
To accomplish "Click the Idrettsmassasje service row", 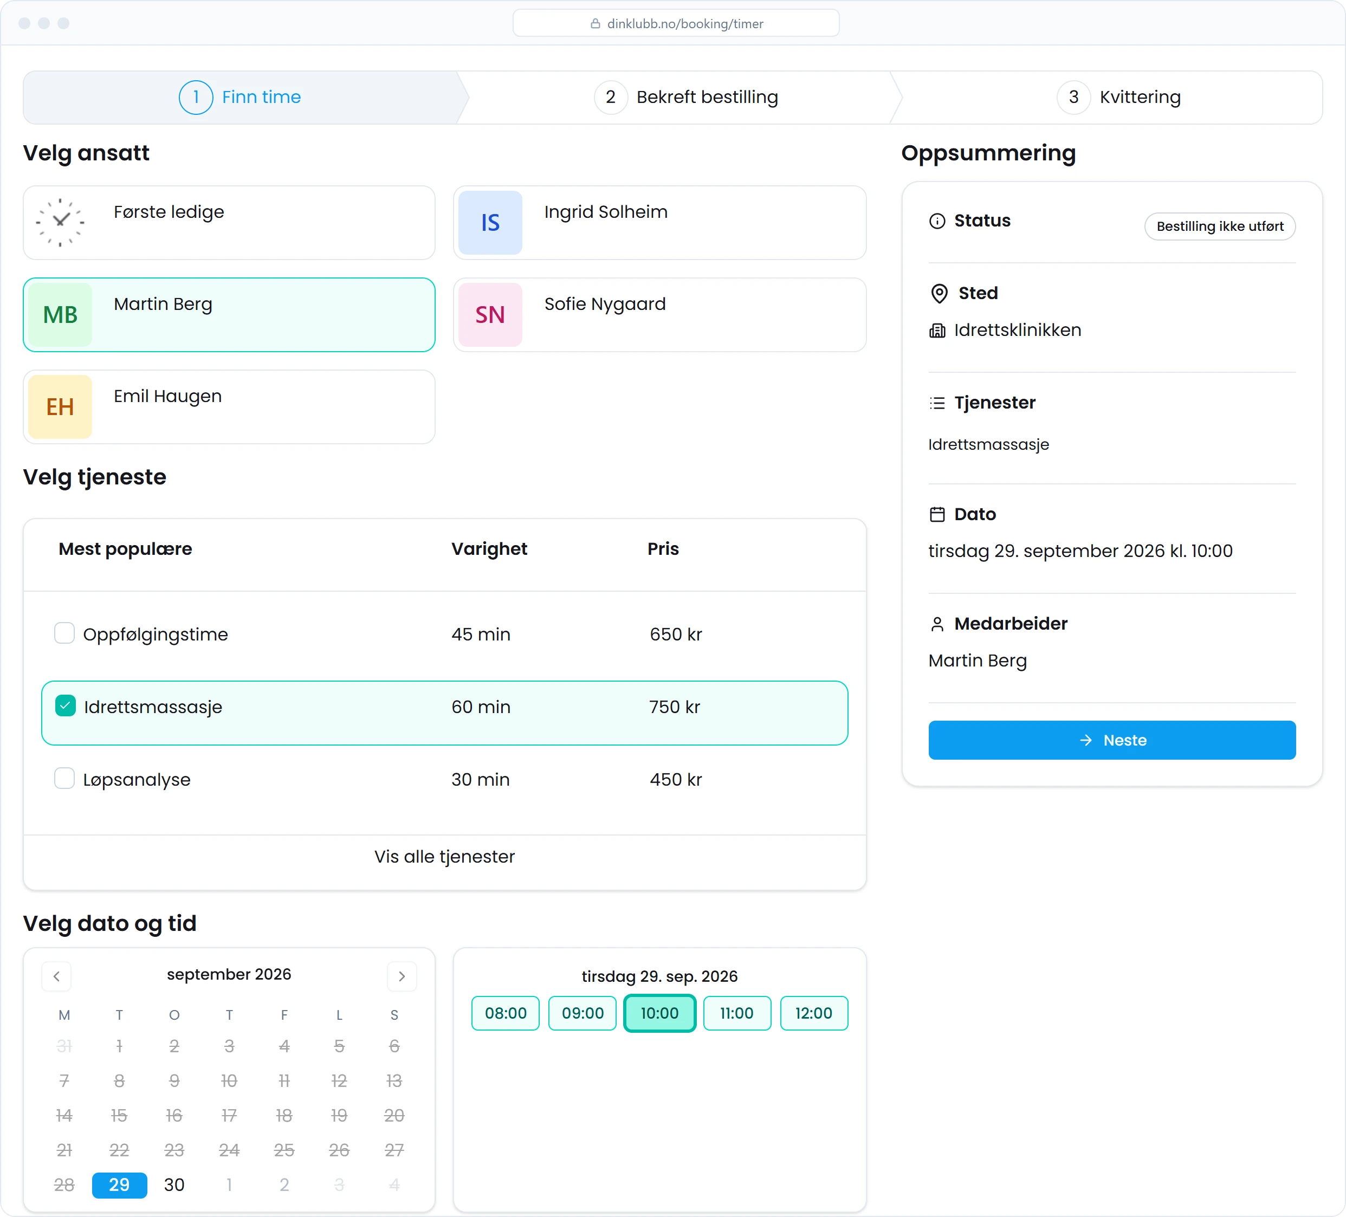I will point(445,713).
